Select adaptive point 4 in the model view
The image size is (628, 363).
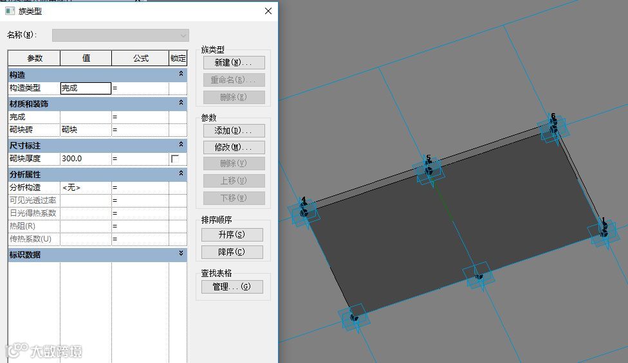304,212
